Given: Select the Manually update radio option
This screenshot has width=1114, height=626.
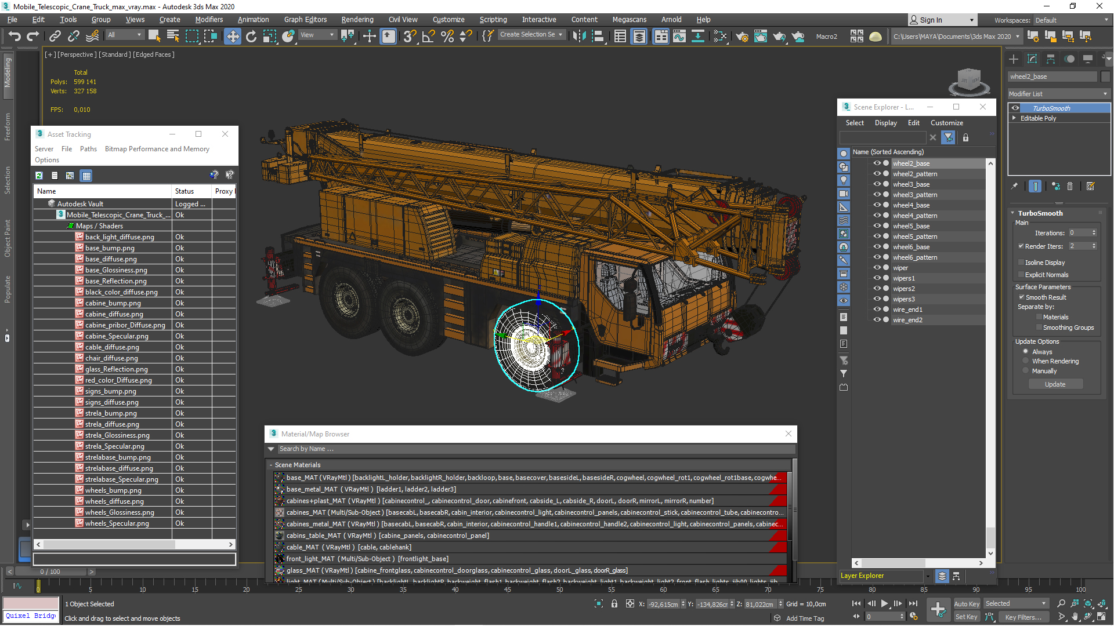Looking at the screenshot, I should tap(1026, 371).
